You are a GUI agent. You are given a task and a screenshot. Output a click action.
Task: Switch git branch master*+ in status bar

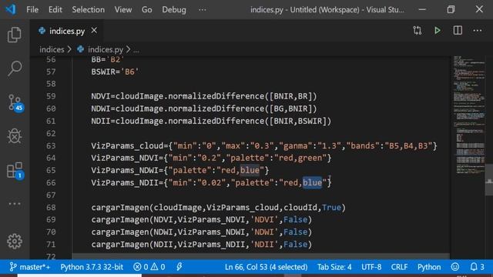pyautogui.click(x=30, y=267)
